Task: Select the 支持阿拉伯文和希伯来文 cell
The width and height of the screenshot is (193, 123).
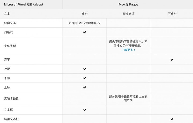Action: (84, 23)
